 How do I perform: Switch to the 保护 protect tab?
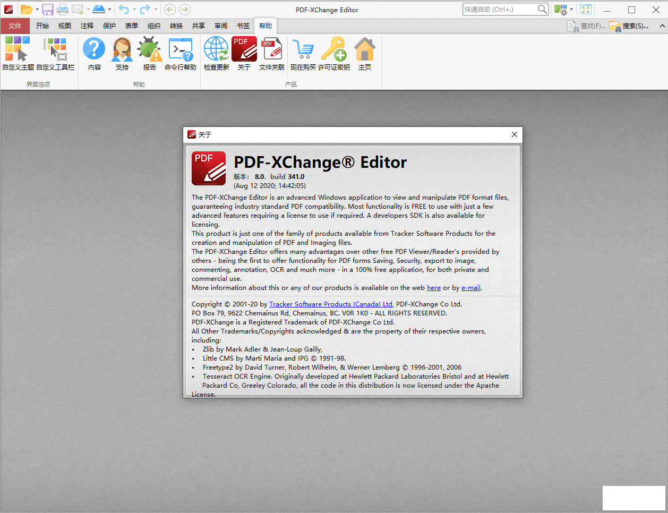(x=109, y=25)
